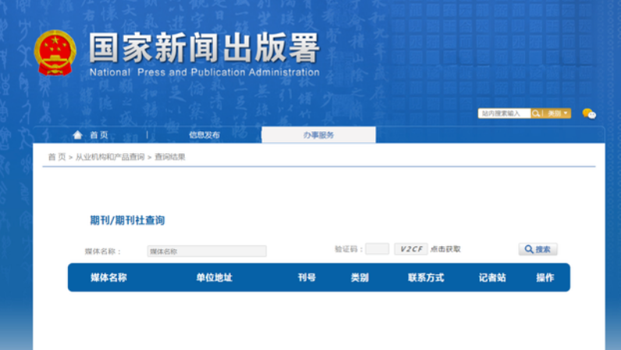621x350 pixels.
Task: Open the WeChat chat bubble icon
Action: click(589, 114)
